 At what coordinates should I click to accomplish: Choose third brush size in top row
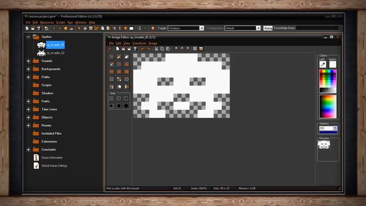tap(126, 98)
